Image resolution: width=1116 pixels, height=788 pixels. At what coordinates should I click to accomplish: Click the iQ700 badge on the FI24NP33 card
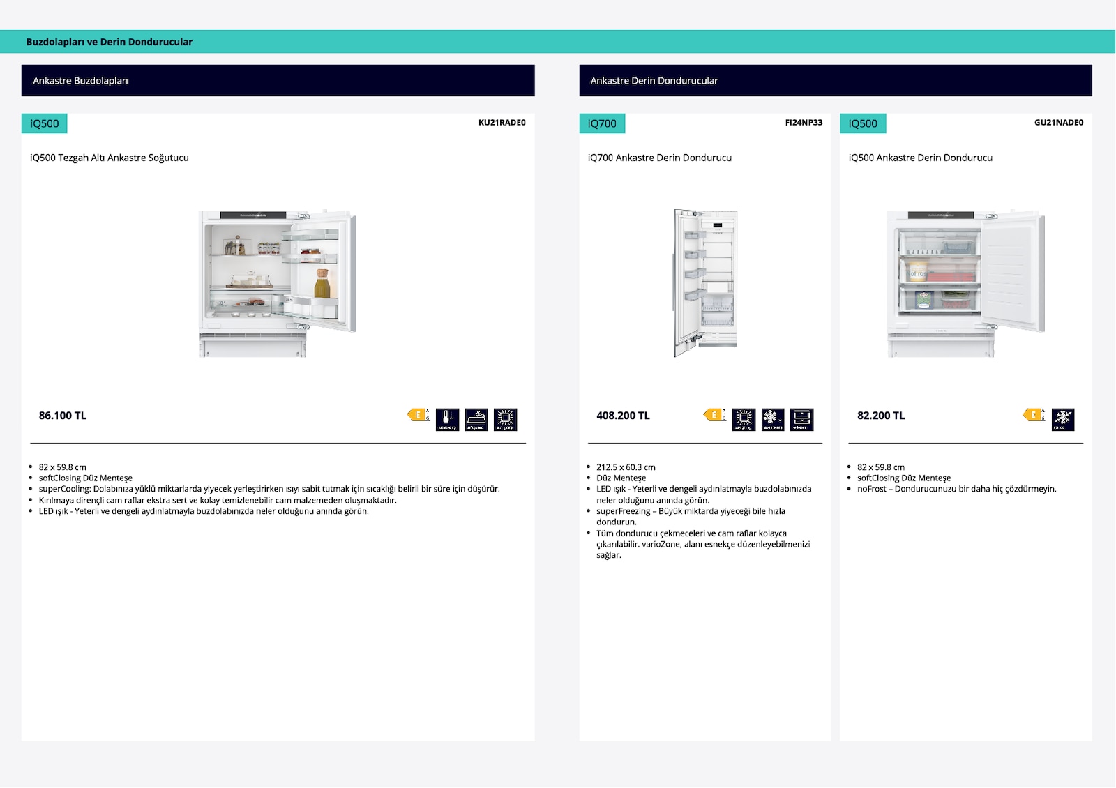pyautogui.click(x=602, y=123)
